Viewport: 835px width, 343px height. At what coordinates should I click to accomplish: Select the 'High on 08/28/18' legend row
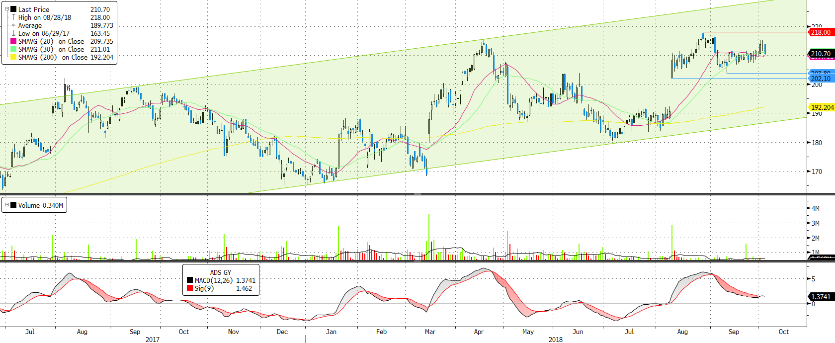click(64, 17)
